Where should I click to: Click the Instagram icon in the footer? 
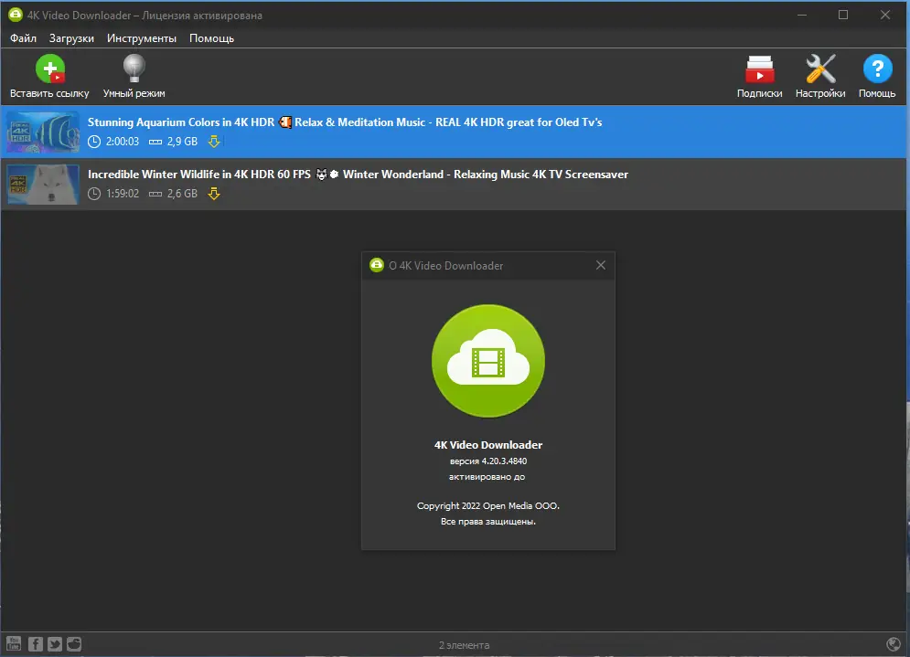[73, 644]
